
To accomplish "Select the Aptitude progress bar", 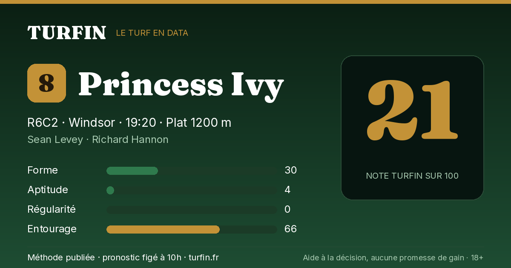I will coord(192,190).
